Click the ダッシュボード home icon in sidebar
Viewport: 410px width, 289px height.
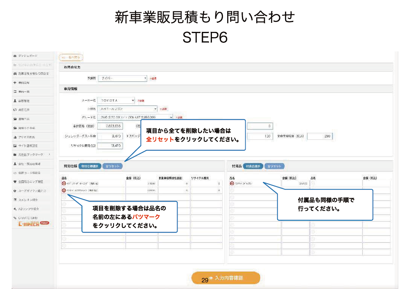pyautogui.click(x=15, y=55)
